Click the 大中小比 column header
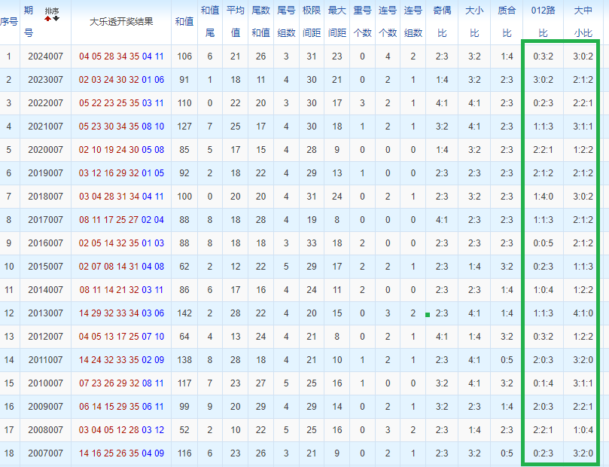The height and width of the screenshot is (467, 609). [x=583, y=21]
